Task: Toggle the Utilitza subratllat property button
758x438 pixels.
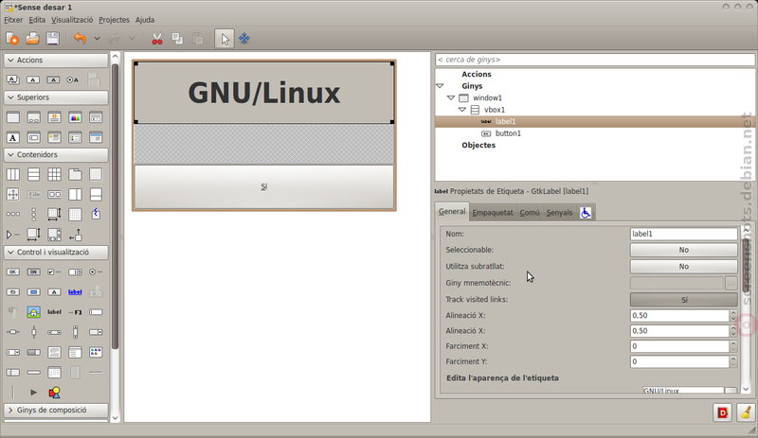Action: [x=683, y=267]
